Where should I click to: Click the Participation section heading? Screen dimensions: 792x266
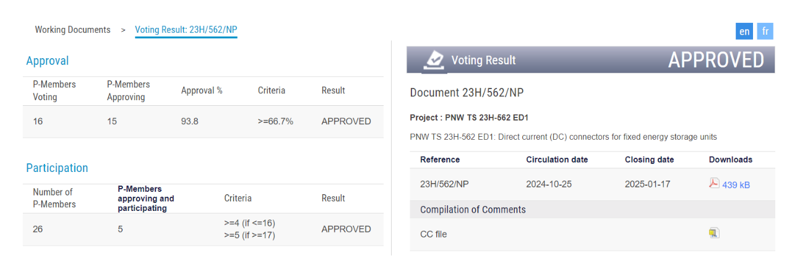pos(57,168)
